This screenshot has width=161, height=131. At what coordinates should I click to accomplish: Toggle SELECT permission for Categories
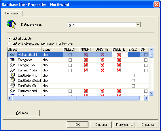70,60
